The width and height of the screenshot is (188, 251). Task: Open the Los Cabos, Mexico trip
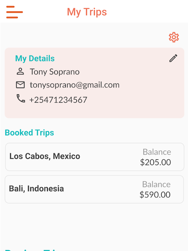[95, 157]
